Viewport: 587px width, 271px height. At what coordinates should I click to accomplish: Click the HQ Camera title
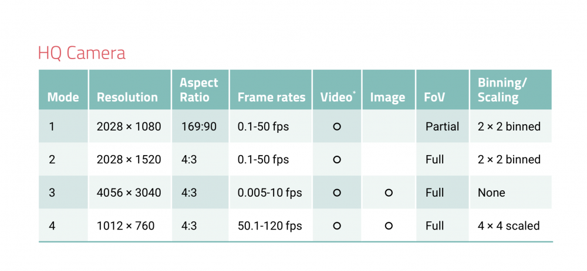tap(82, 53)
